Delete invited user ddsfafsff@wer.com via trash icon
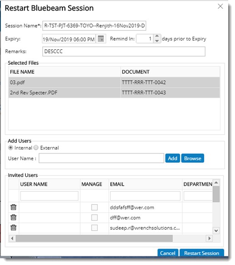Image resolution: width=235 pixels, height=265 pixels. click(13, 207)
